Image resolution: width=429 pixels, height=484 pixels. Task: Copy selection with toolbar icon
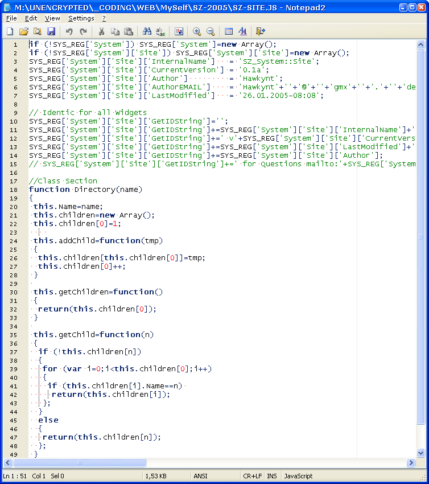pyautogui.click(x=115, y=31)
